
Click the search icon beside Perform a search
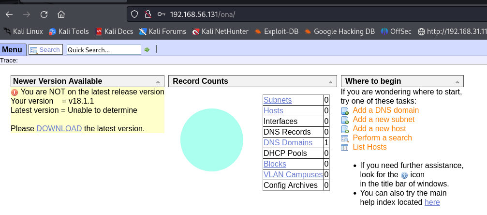click(x=345, y=138)
